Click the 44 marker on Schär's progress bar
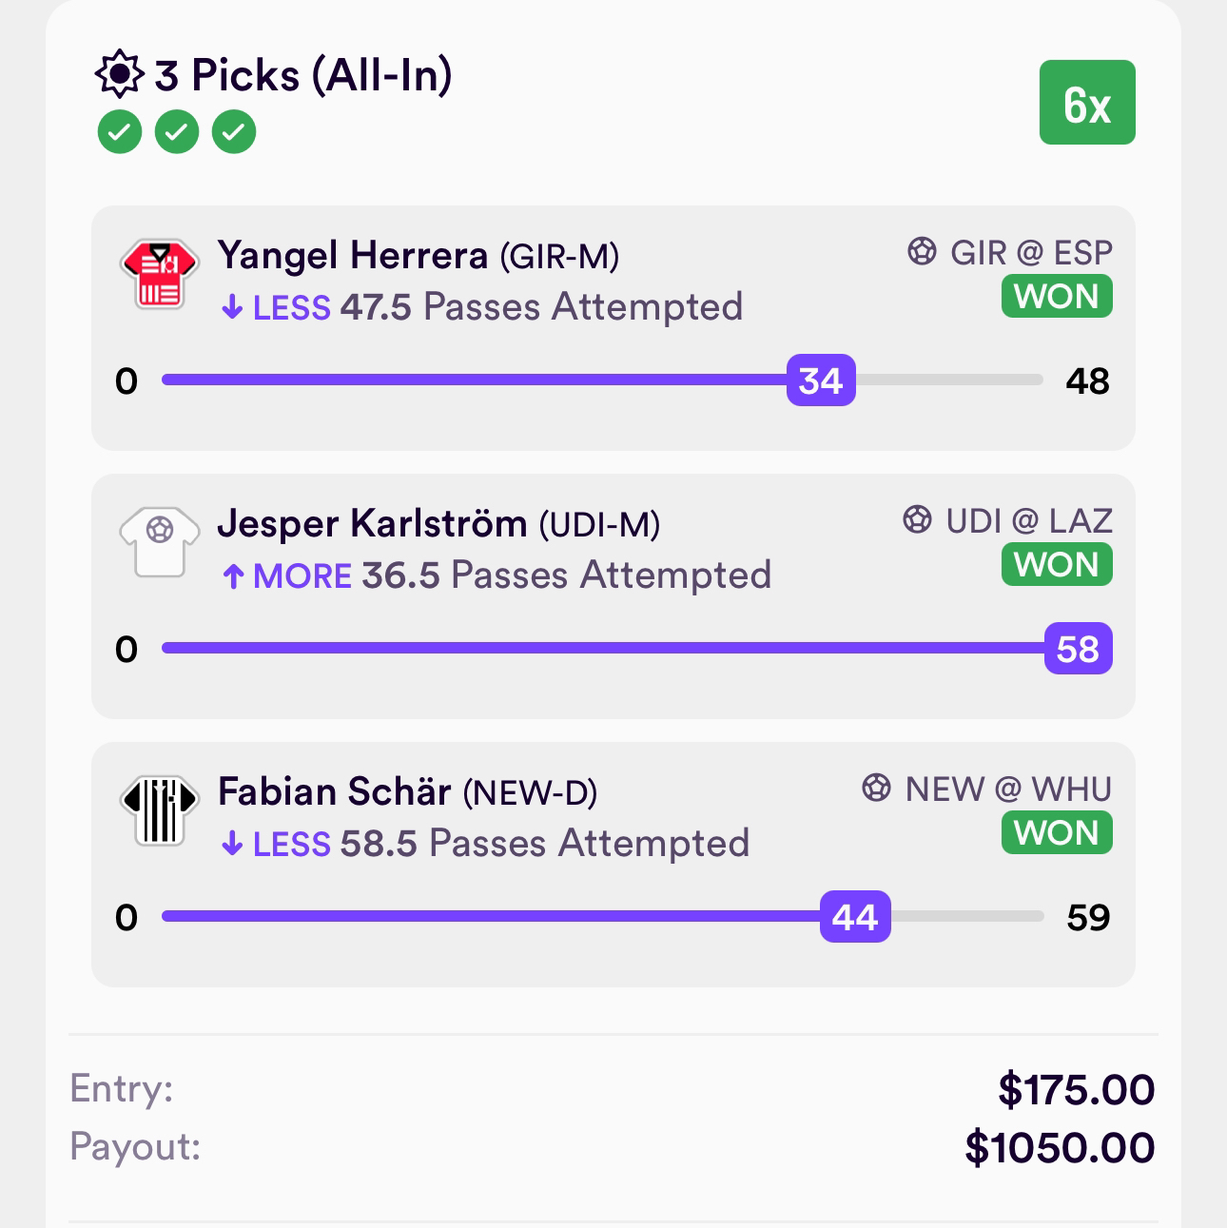 pos(855,917)
